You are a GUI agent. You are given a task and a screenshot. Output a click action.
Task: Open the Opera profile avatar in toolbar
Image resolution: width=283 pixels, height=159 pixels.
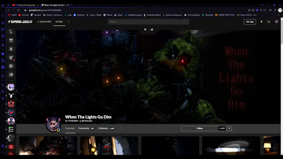click(280, 10)
